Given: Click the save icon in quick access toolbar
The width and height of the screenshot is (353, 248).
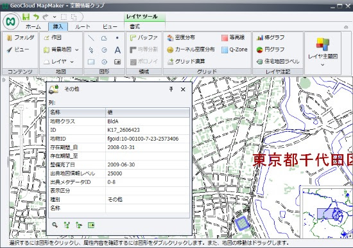Looking at the screenshot, I should 26,17.
